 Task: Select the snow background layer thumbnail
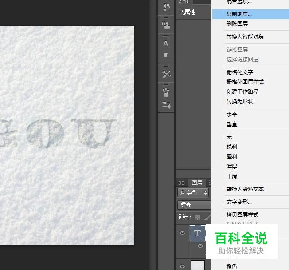tap(198, 265)
